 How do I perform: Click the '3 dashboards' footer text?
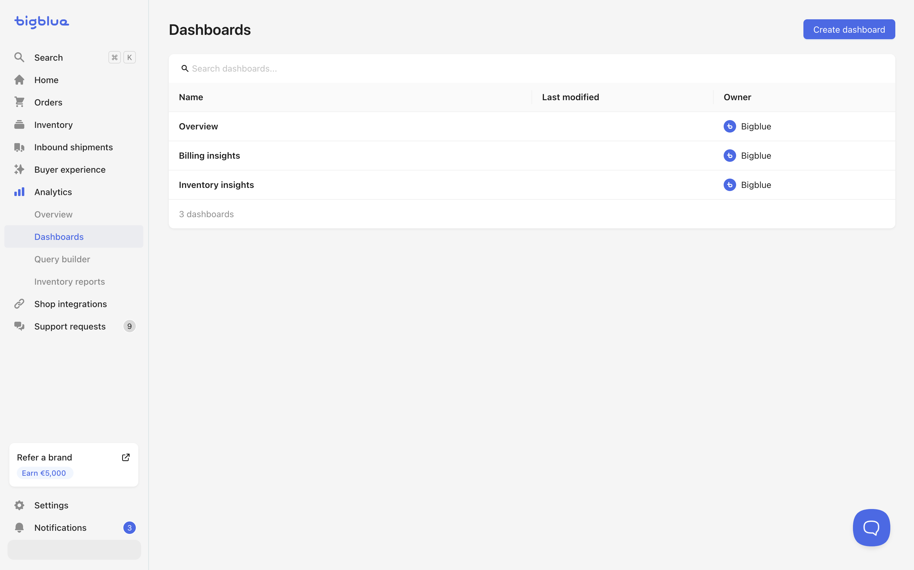[207, 214]
